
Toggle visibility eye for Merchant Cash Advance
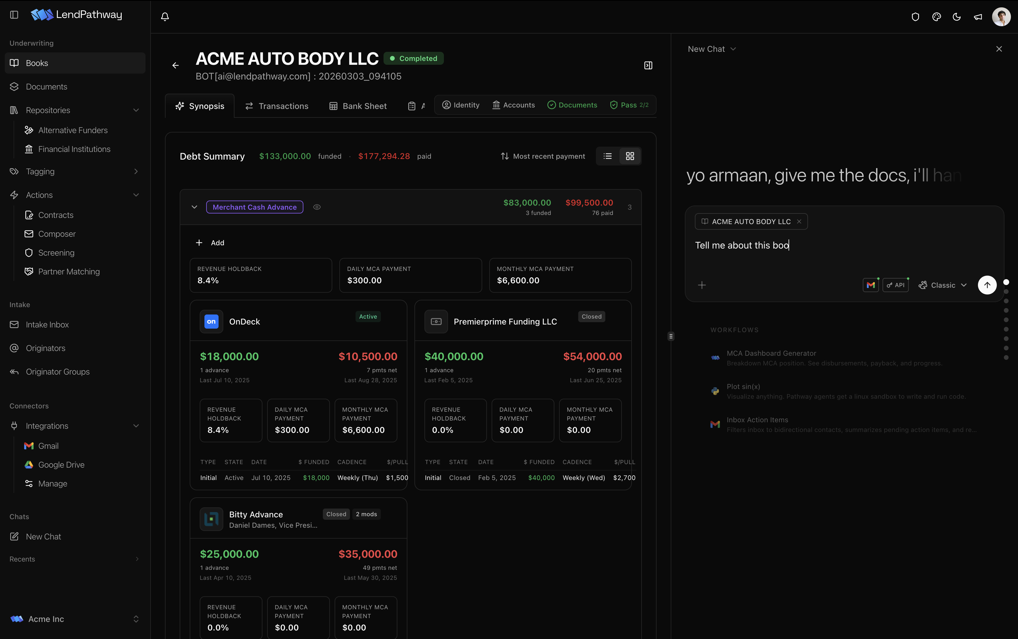coord(317,207)
